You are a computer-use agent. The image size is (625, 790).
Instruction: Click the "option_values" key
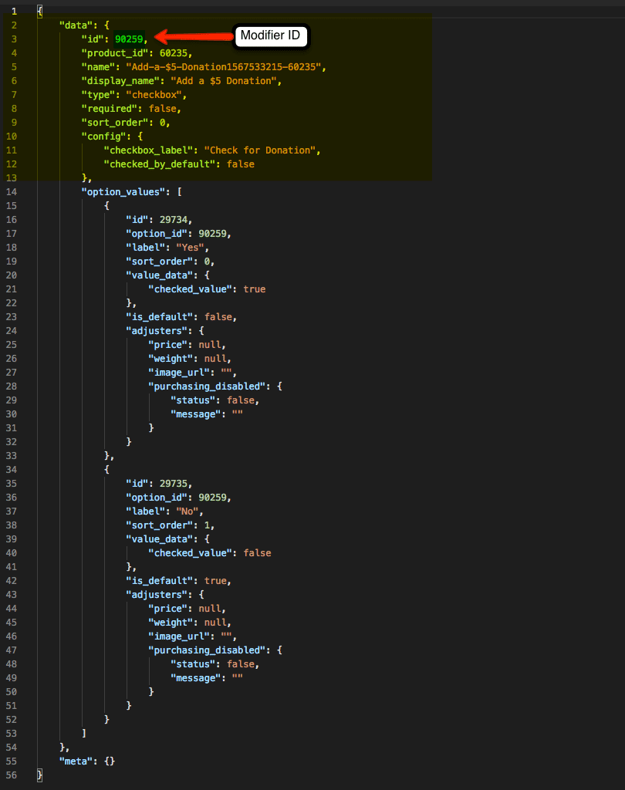[x=123, y=192]
